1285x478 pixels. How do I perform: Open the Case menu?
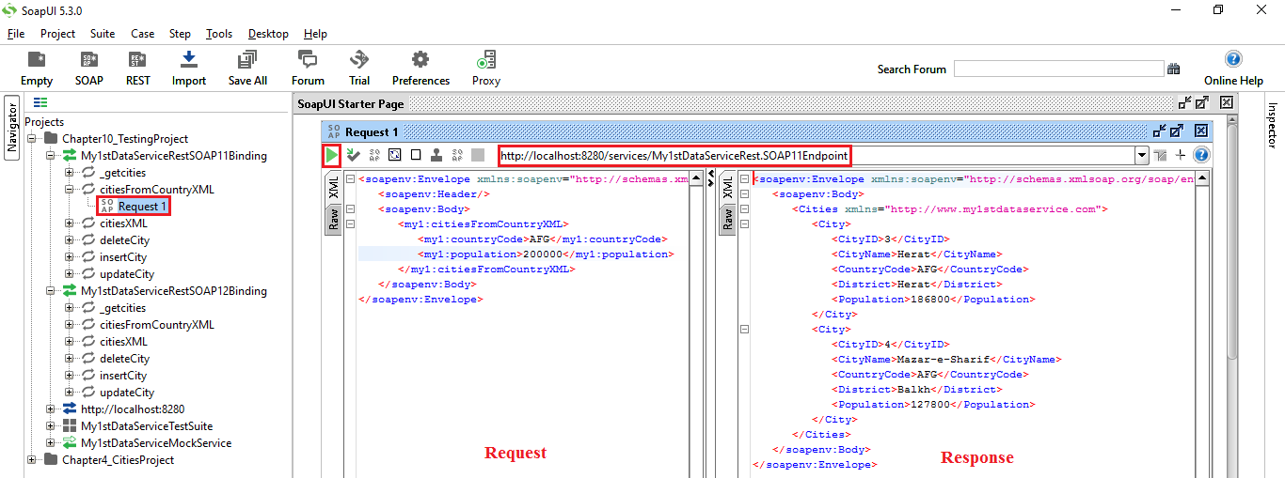coord(143,33)
